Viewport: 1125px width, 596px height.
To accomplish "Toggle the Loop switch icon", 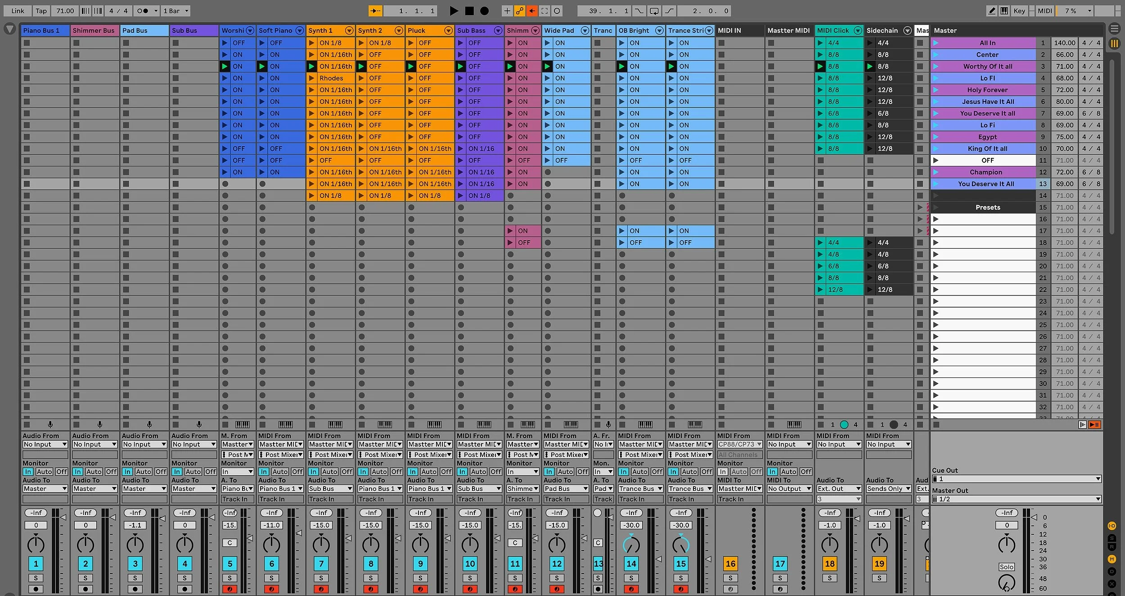I will click(x=654, y=11).
